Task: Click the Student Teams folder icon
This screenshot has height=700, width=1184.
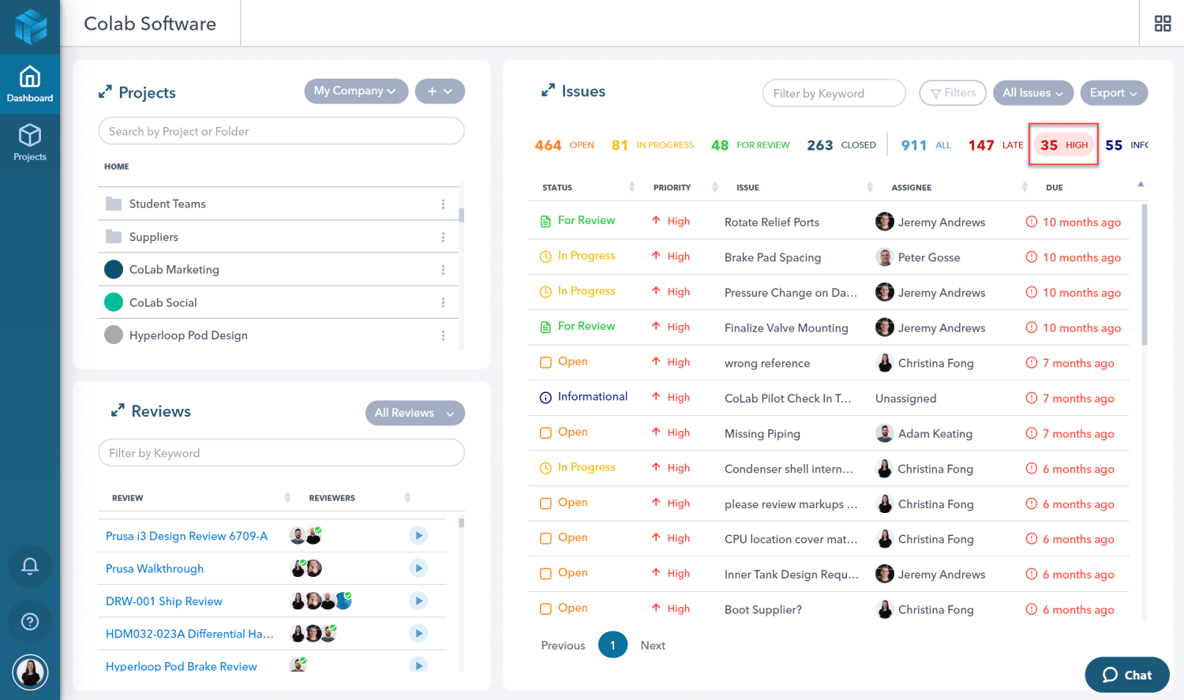Action: click(x=114, y=204)
